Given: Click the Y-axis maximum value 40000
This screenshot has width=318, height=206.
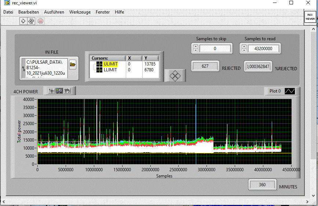Looking at the screenshot, I should click(x=29, y=100).
